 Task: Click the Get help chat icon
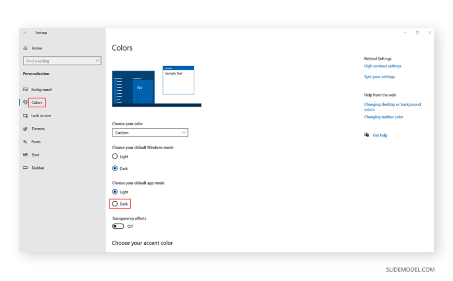coord(367,135)
